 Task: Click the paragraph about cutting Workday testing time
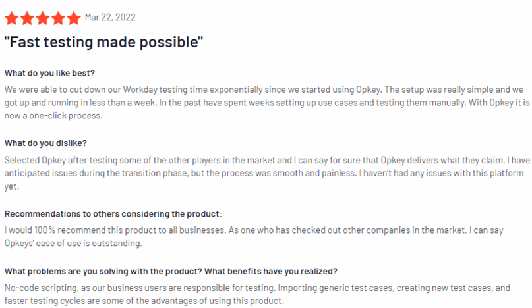pyautogui.click(x=264, y=88)
